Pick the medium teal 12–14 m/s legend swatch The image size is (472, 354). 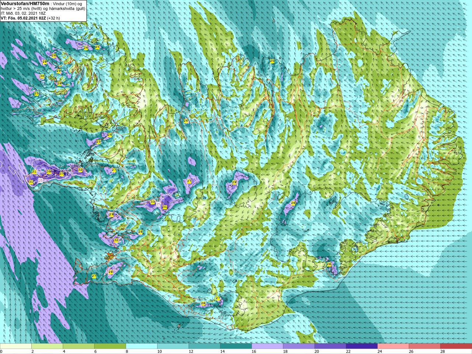204,346
